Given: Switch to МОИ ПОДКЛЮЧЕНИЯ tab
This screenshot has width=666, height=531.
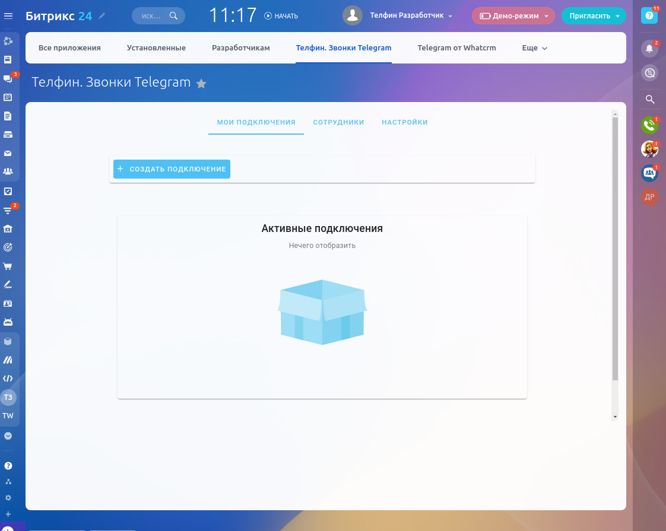Looking at the screenshot, I should coord(256,122).
